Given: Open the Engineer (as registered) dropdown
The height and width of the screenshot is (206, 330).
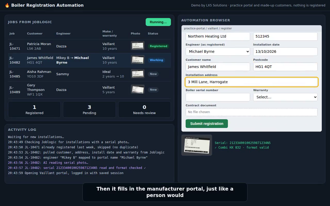Looking at the screenshot, I should tap(218, 51).
